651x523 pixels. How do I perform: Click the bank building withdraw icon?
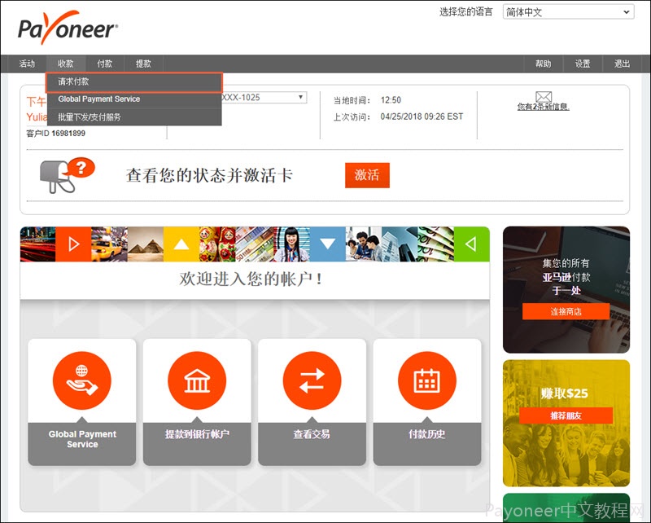(x=197, y=380)
